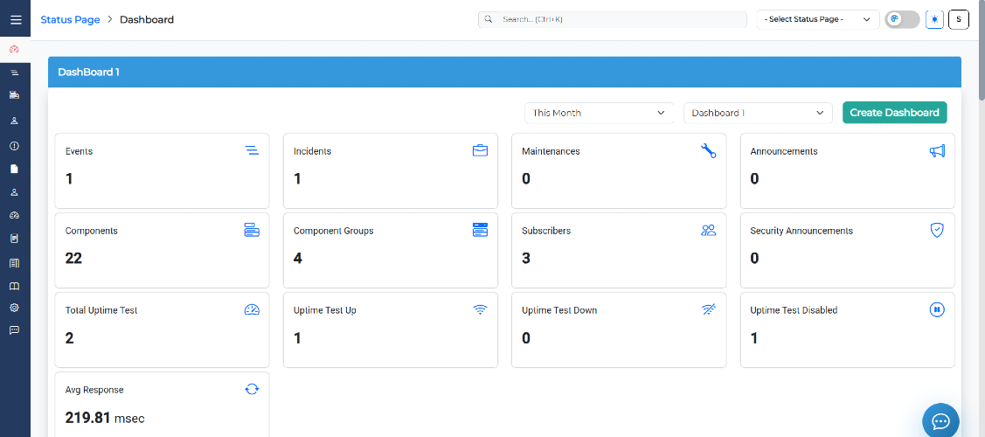This screenshot has width=985, height=437.
Task: Open the floating live chat bubble
Action: click(x=940, y=420)
